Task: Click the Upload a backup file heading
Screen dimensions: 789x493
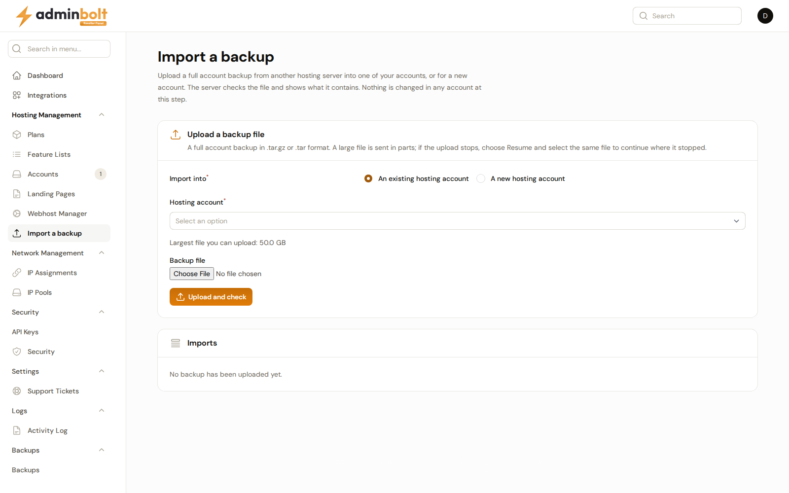Action: (226, 134)
